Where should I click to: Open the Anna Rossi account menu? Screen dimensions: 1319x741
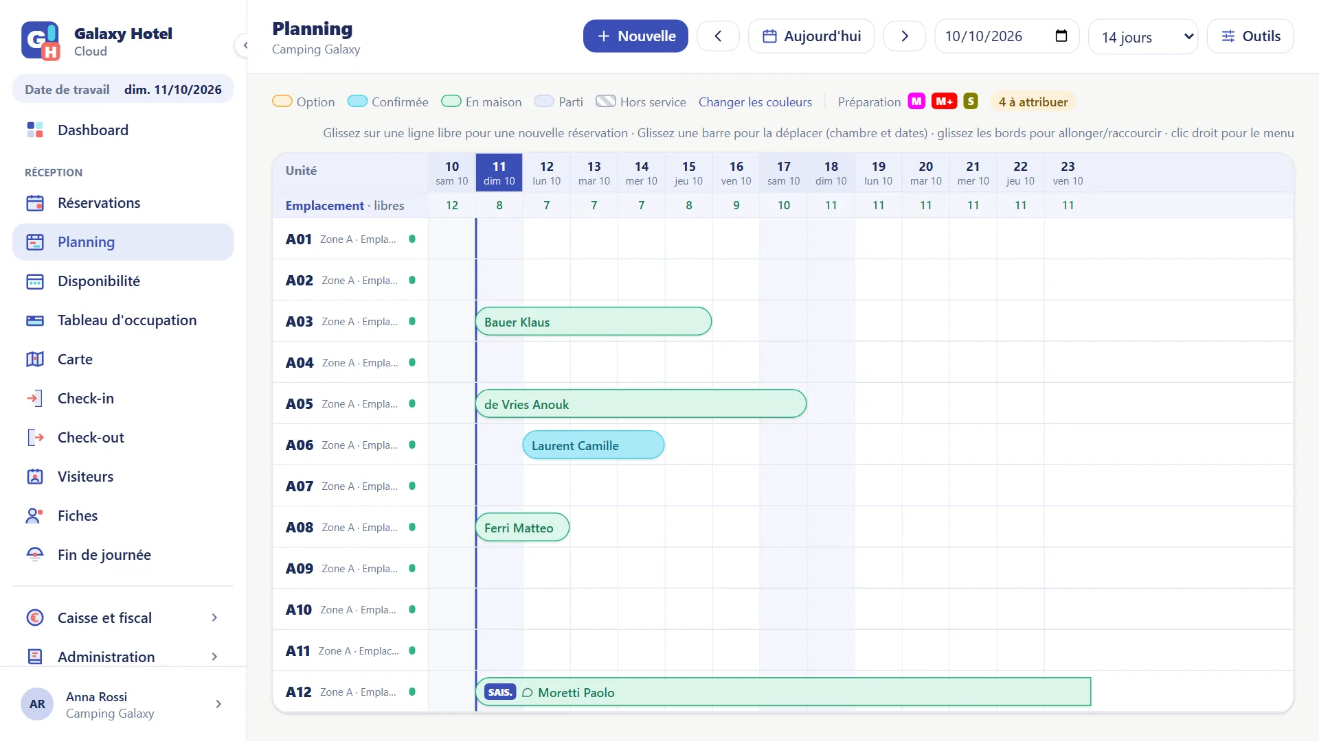coord(123,705)
